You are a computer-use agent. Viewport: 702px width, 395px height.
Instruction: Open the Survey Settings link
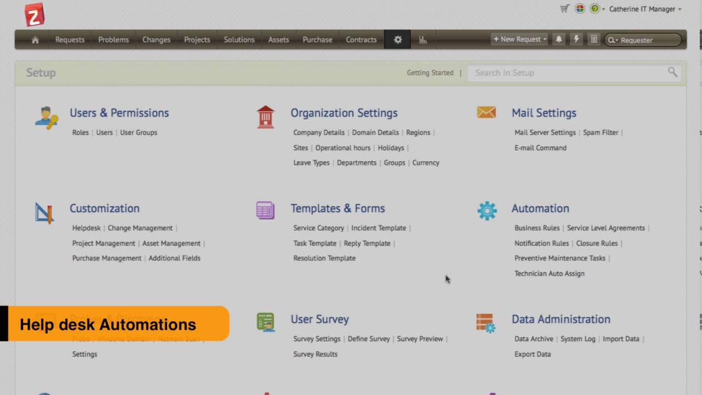click(317, 338)
